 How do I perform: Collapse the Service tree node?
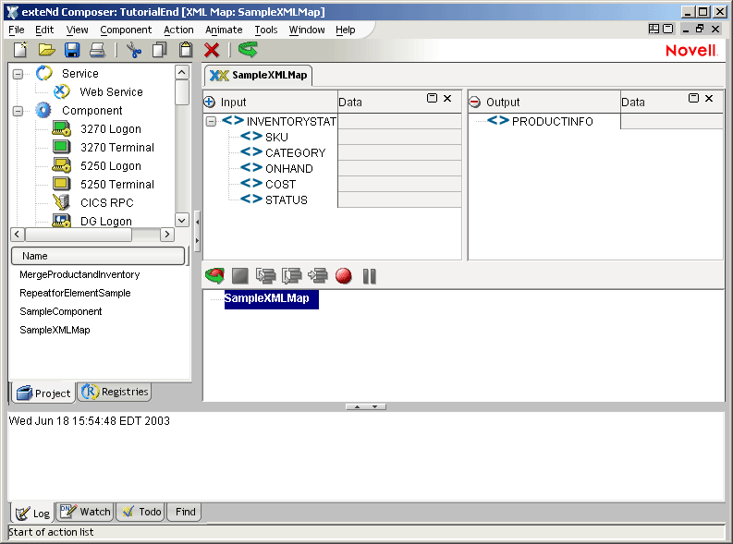pyautogui.click(x=18, y=74)
